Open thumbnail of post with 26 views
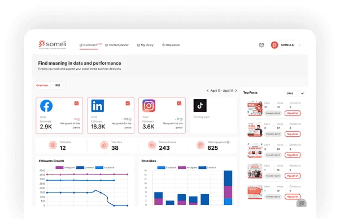 pos(255,150)
